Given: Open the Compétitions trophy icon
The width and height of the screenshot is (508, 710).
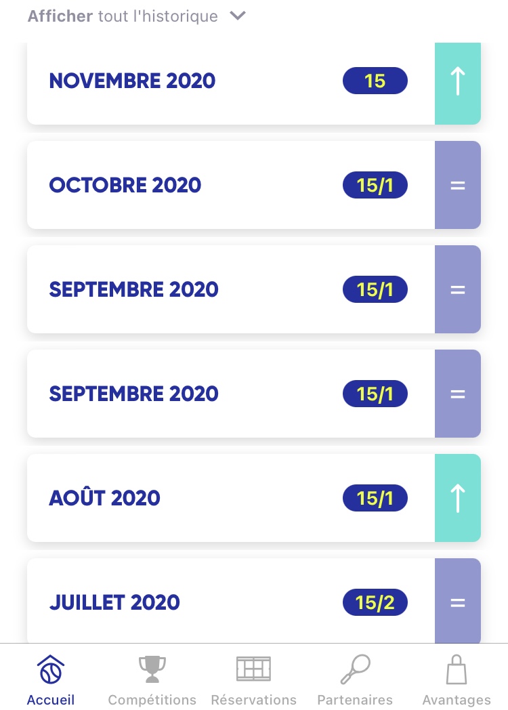Looking at the screenshot, I should (152, 669).
